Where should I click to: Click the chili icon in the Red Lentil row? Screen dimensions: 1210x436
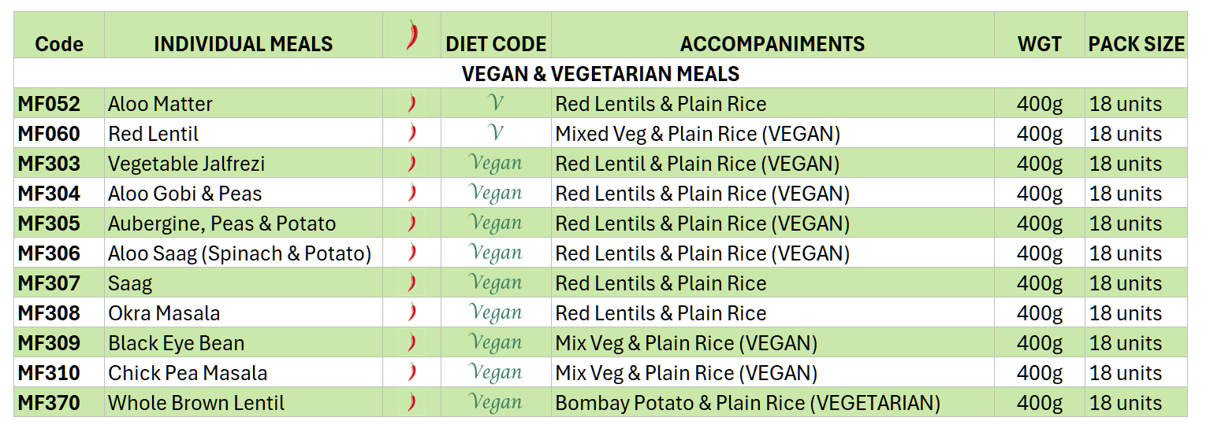tap(411, 133)
